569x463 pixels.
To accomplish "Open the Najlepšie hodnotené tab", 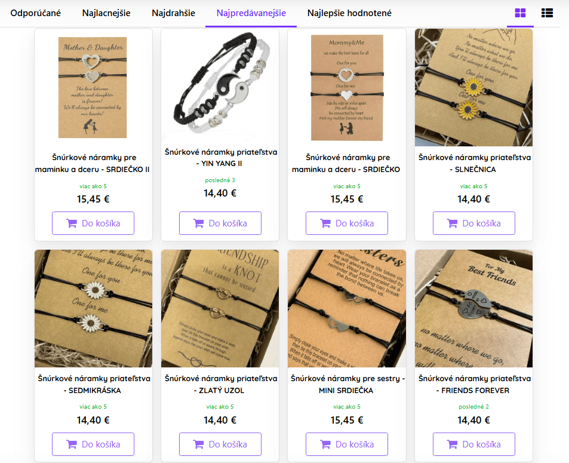I will click(349, 13).
